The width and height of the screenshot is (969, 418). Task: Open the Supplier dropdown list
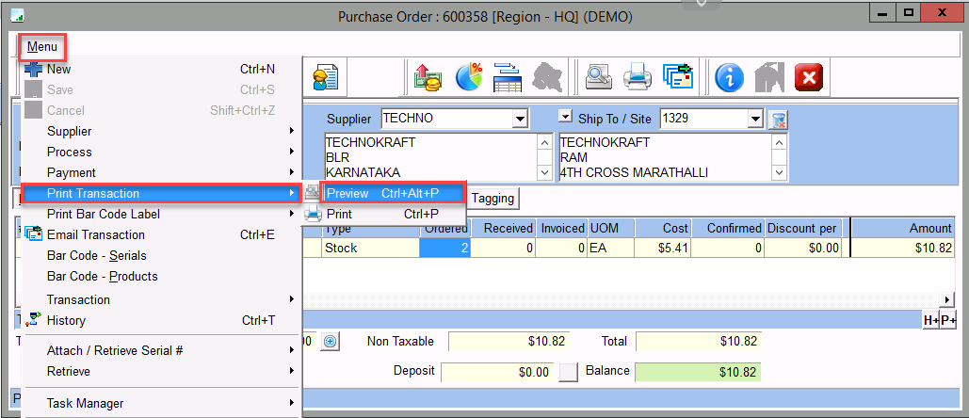[x=519, y=120]
